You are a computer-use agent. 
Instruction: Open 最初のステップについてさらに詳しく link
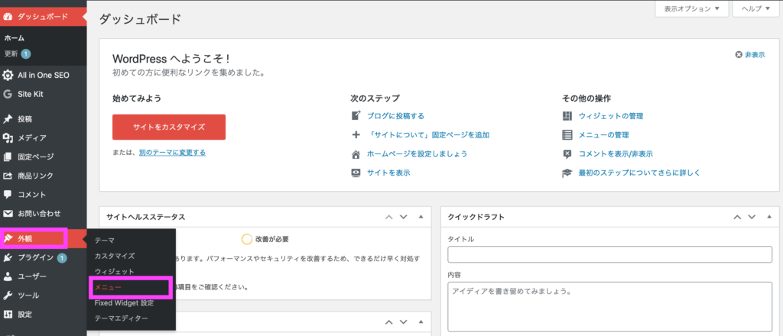639,173
